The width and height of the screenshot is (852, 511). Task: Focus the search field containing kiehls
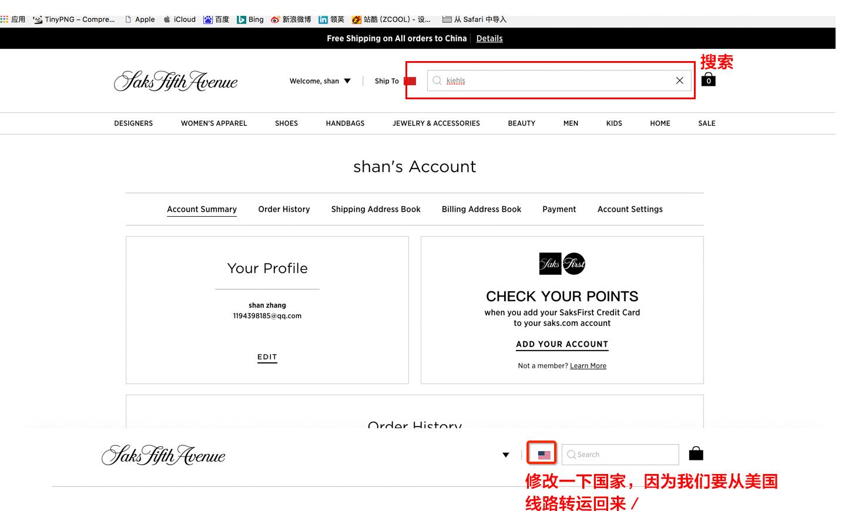(x=559, y=80)
